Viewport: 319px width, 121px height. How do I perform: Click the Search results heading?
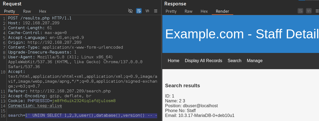tap(182, 86)
